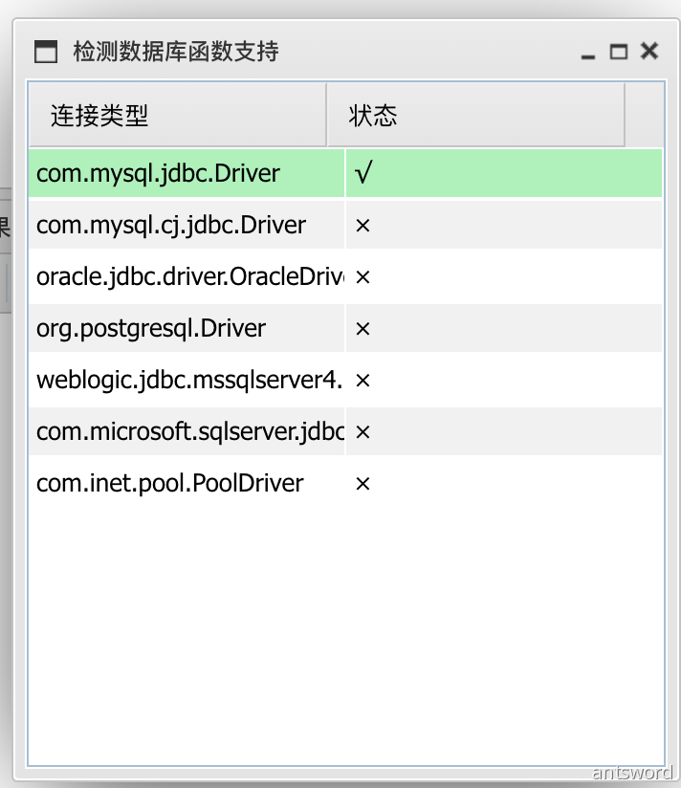Sort by the 连接类型 column header
The height and width of the screenshot is (788, 681).
pos(177,116)
